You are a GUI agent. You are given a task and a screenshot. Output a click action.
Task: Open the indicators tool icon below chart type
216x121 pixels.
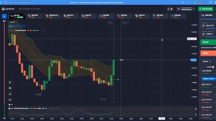click(10, 100)
